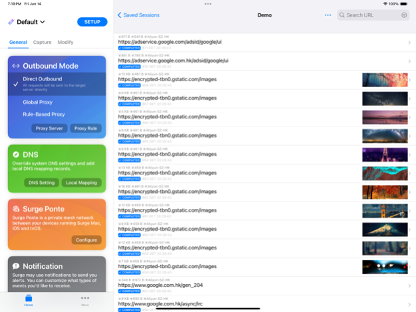Tap the filter icon in the search field
Screen dimensions: 416x312
point(403,15)
